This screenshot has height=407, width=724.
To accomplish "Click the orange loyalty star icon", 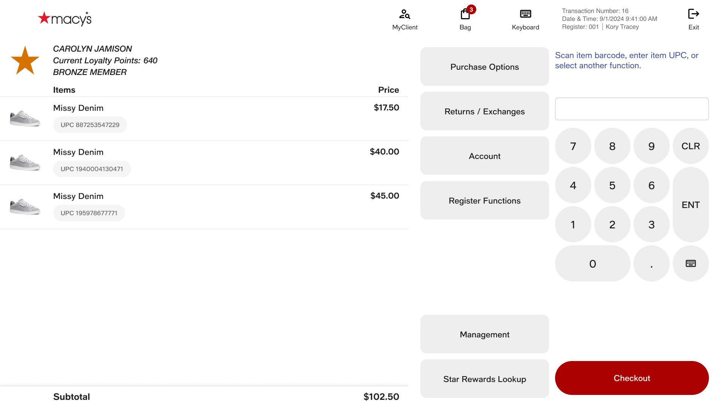I will (25, 61).
